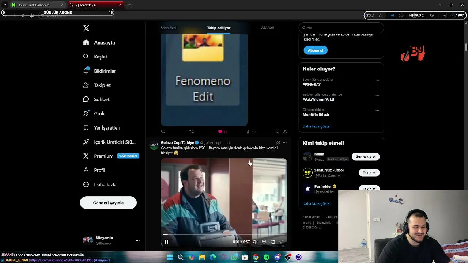Screen dimensions: 468x263
Task: Open the #PSGvBAY trending topic
Action: [x=312, y=84]
